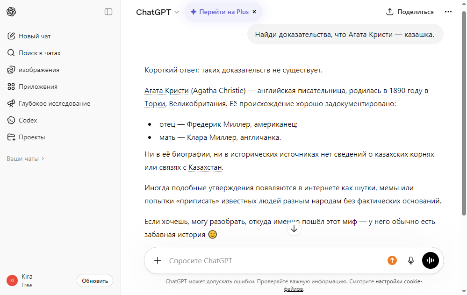
Task: Open attachment options with the plus icon
Action: (x=158, y=260)
